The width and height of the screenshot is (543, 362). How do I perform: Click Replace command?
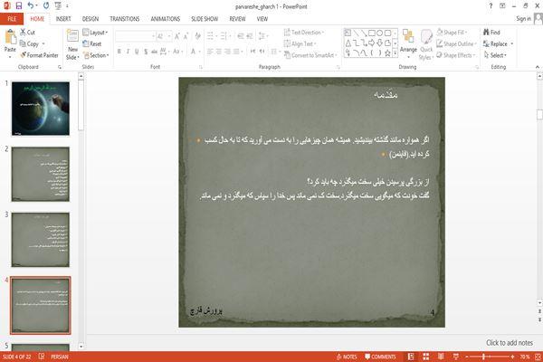(498, 43)
